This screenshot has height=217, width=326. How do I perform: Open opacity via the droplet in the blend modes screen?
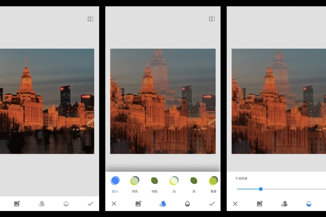click(x=187, y=204)
